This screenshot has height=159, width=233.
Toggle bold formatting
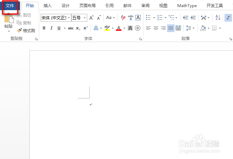tap(44, 28)
